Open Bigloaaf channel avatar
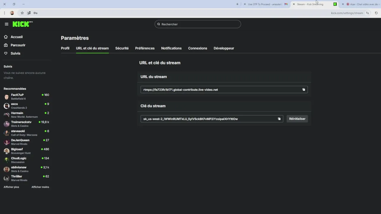The width and height of the screenshot is (381, 214). pyautogui.click(x=7, y=151)
